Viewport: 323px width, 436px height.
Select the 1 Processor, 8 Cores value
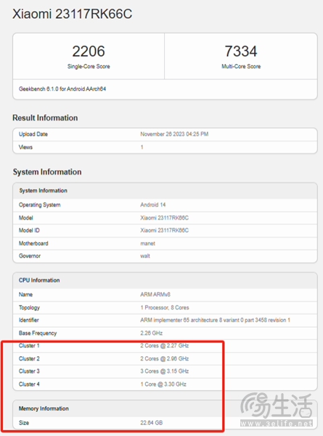pyautogui.click(x=165, y=307)
